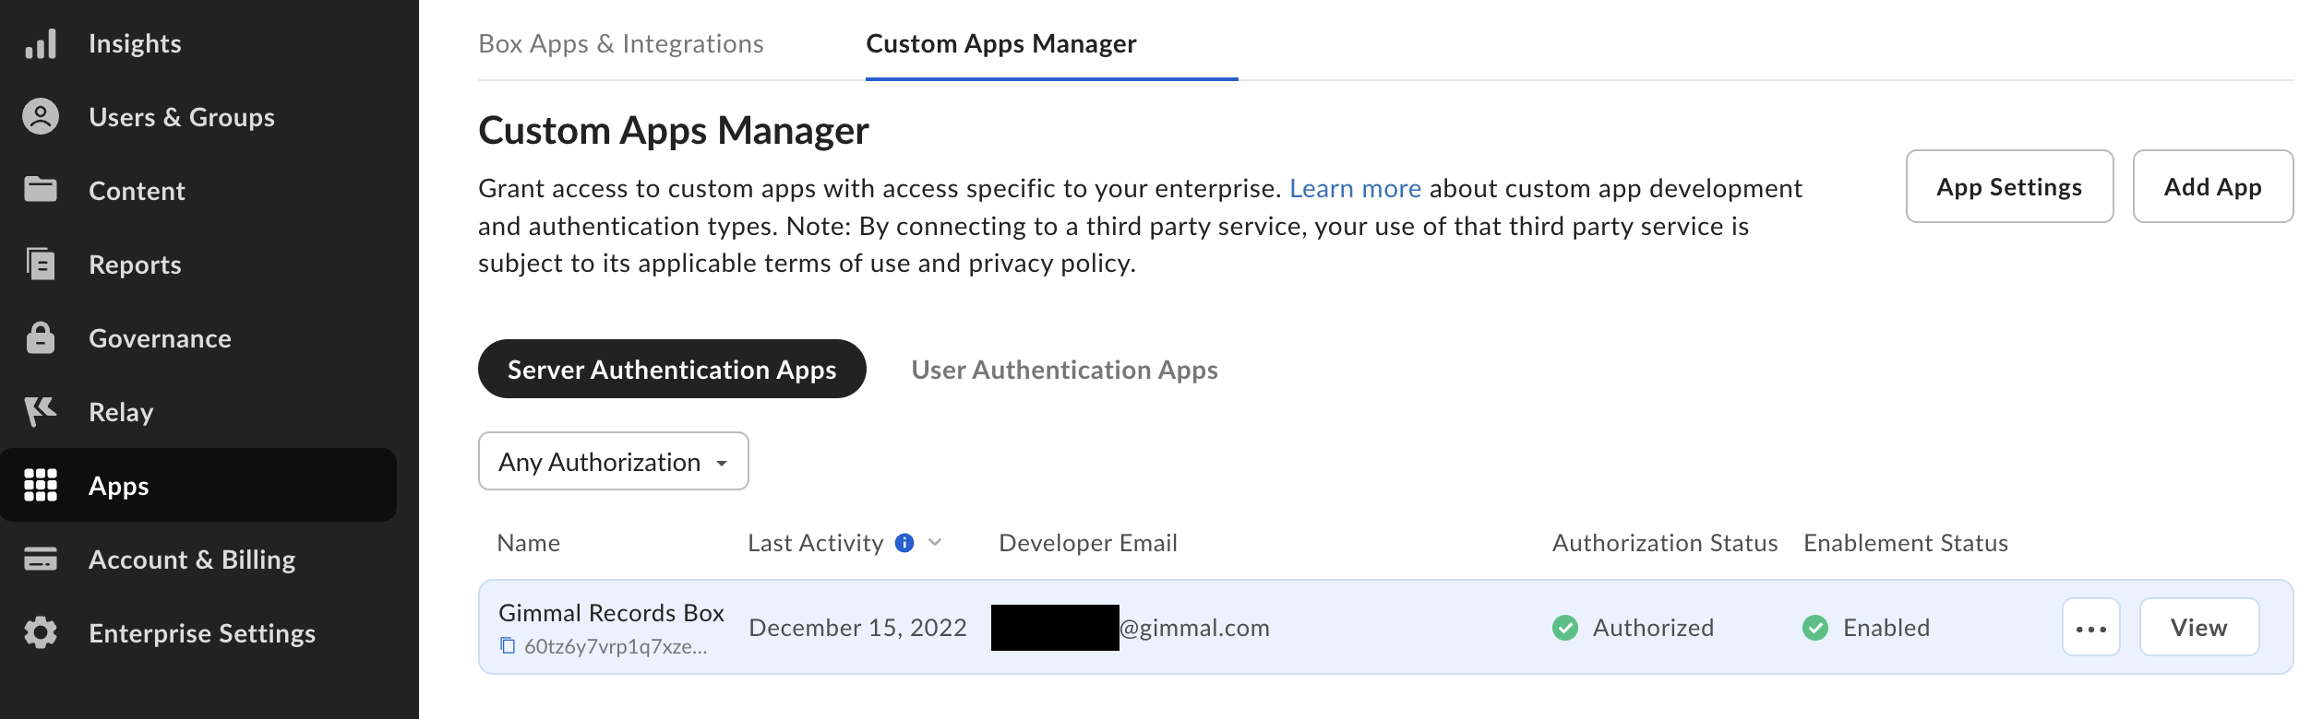Click the Account & Billing card icon
The width and height of the screenshot is (2311, 719).
[41, 559]
